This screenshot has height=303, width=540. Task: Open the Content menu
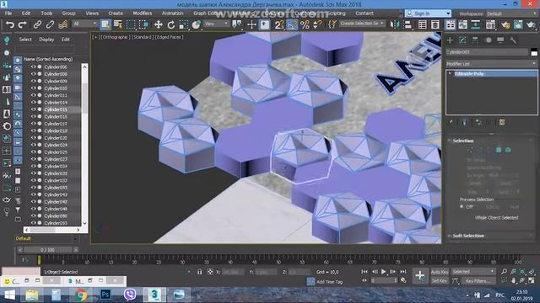[x=364, y=13]
